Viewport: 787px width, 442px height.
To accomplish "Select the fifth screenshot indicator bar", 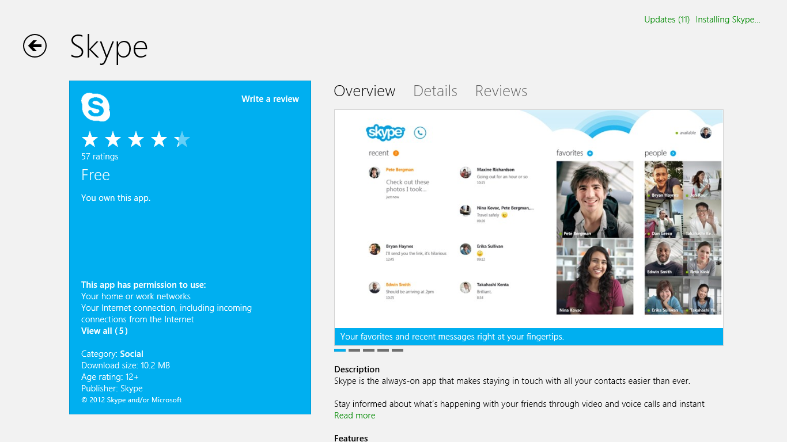I will click(398, 350).
